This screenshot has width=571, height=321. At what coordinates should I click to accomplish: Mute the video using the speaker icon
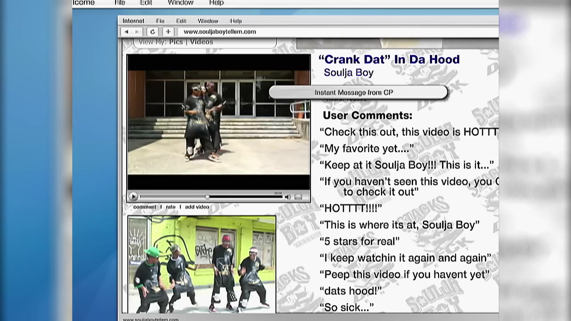pyautogui.click(x=288, y=197)
